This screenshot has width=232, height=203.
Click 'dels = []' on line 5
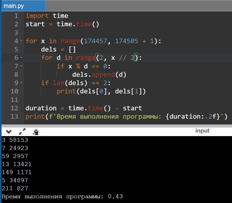pos(59,49)
